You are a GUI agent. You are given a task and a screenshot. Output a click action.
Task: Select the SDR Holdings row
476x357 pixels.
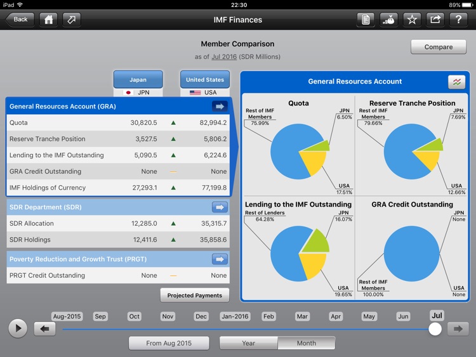118,240
